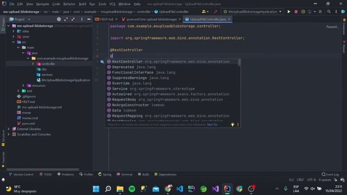The image size is (347, 195).
Task: Hide the Project panel with minus icon
Action: click(89, 19)
